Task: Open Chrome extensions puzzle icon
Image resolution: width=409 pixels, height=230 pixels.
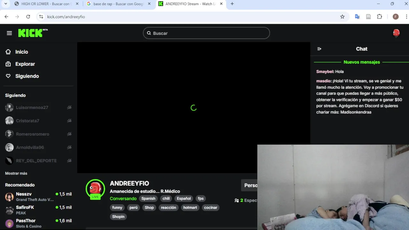Action: coord(380,17)
